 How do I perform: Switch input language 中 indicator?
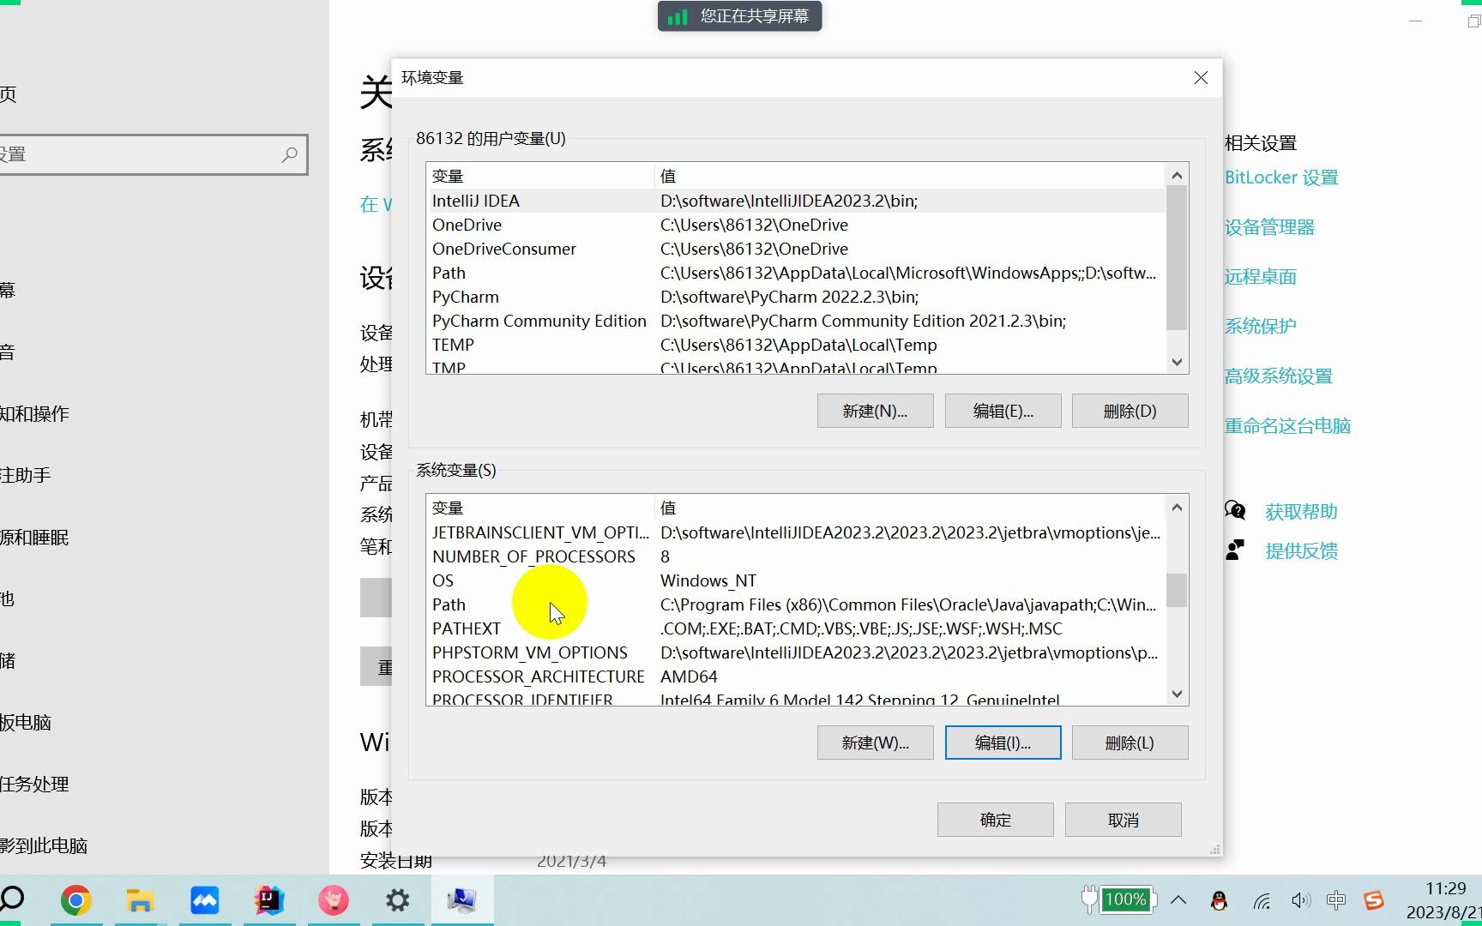tap(1336, 900)
